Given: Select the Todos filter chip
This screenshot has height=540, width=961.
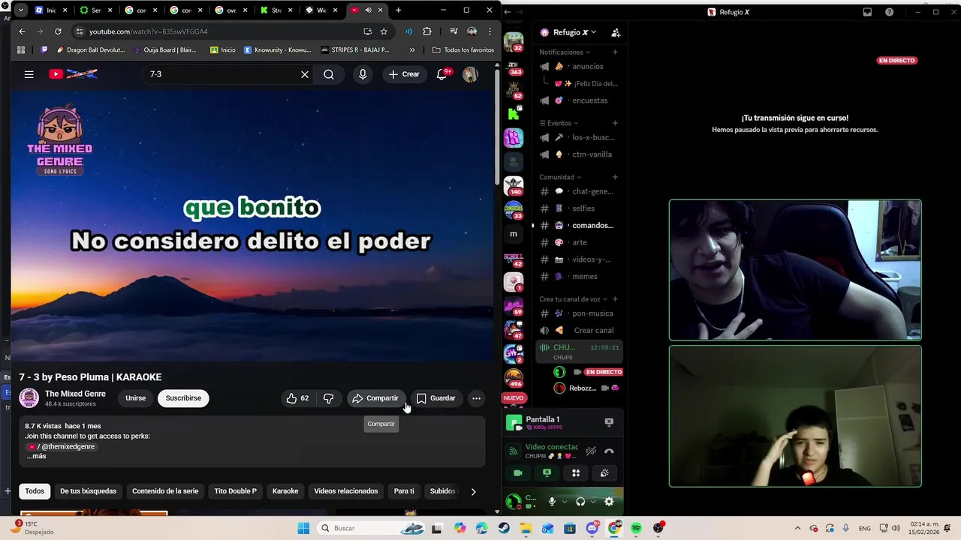Looking at the screenshot, I should 35,491.
